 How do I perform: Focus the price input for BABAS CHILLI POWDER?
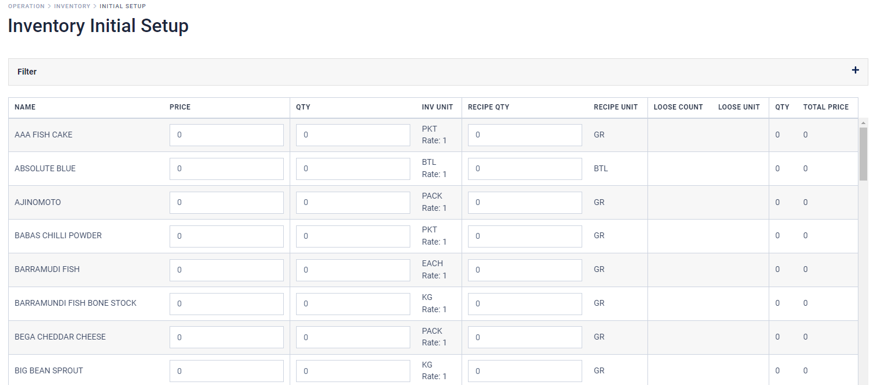pos(226,236)
